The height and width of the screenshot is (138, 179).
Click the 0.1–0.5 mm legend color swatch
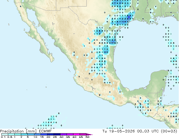point(5,134)
